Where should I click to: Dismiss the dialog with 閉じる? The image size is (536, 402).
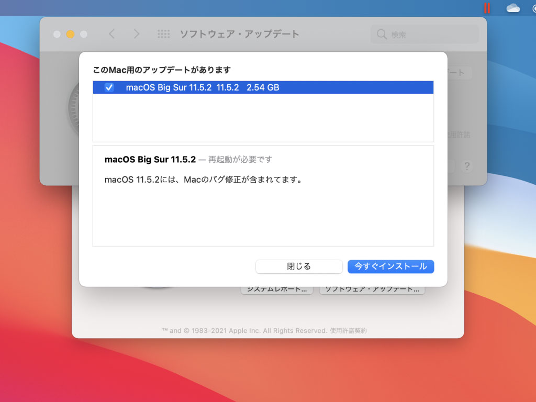click(x=299, y=266)
